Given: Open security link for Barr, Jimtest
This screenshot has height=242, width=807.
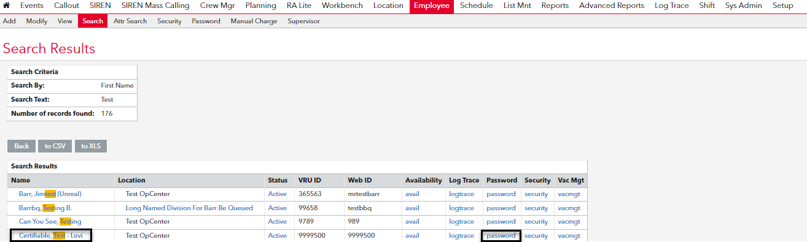Looking at the screenshot, I should pyautogui.click(x=536, y=194).
